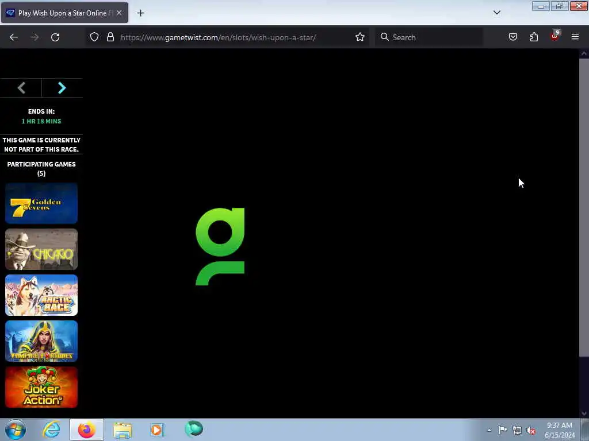View site security via the padlock icon
This screenshot has width=589, height=441.
pos(110,37)
